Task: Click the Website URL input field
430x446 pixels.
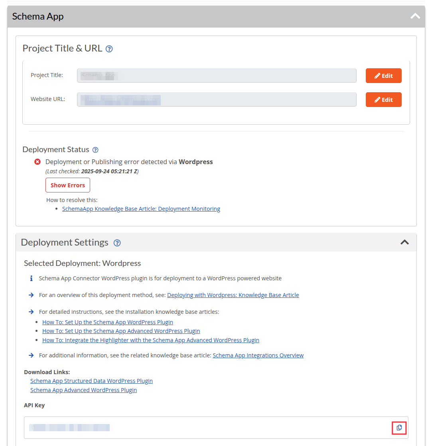Action: tap(217, 99)
